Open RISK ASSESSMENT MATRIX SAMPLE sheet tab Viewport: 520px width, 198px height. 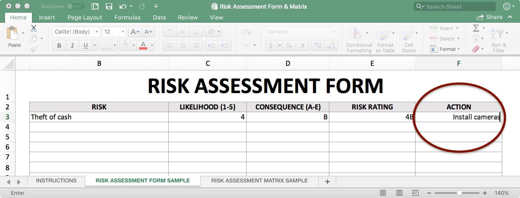click(x=260, y=181)
